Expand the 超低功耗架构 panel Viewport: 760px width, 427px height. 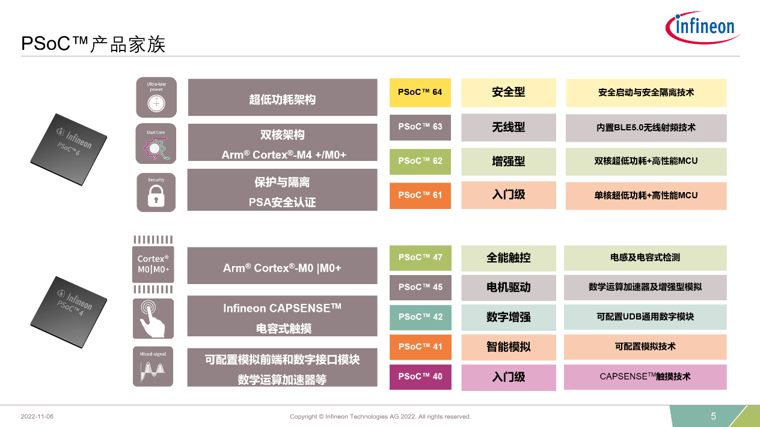click(x=283, y=97)
